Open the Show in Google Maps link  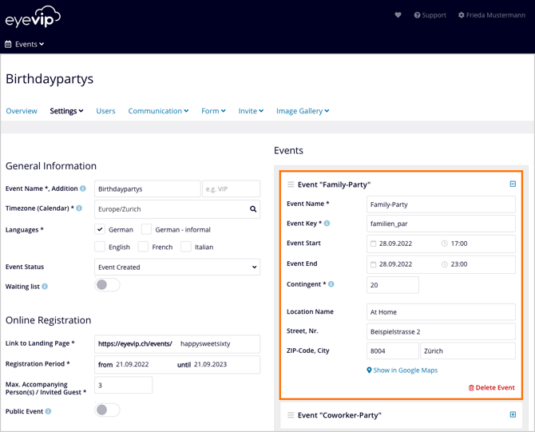click(402, 371)
